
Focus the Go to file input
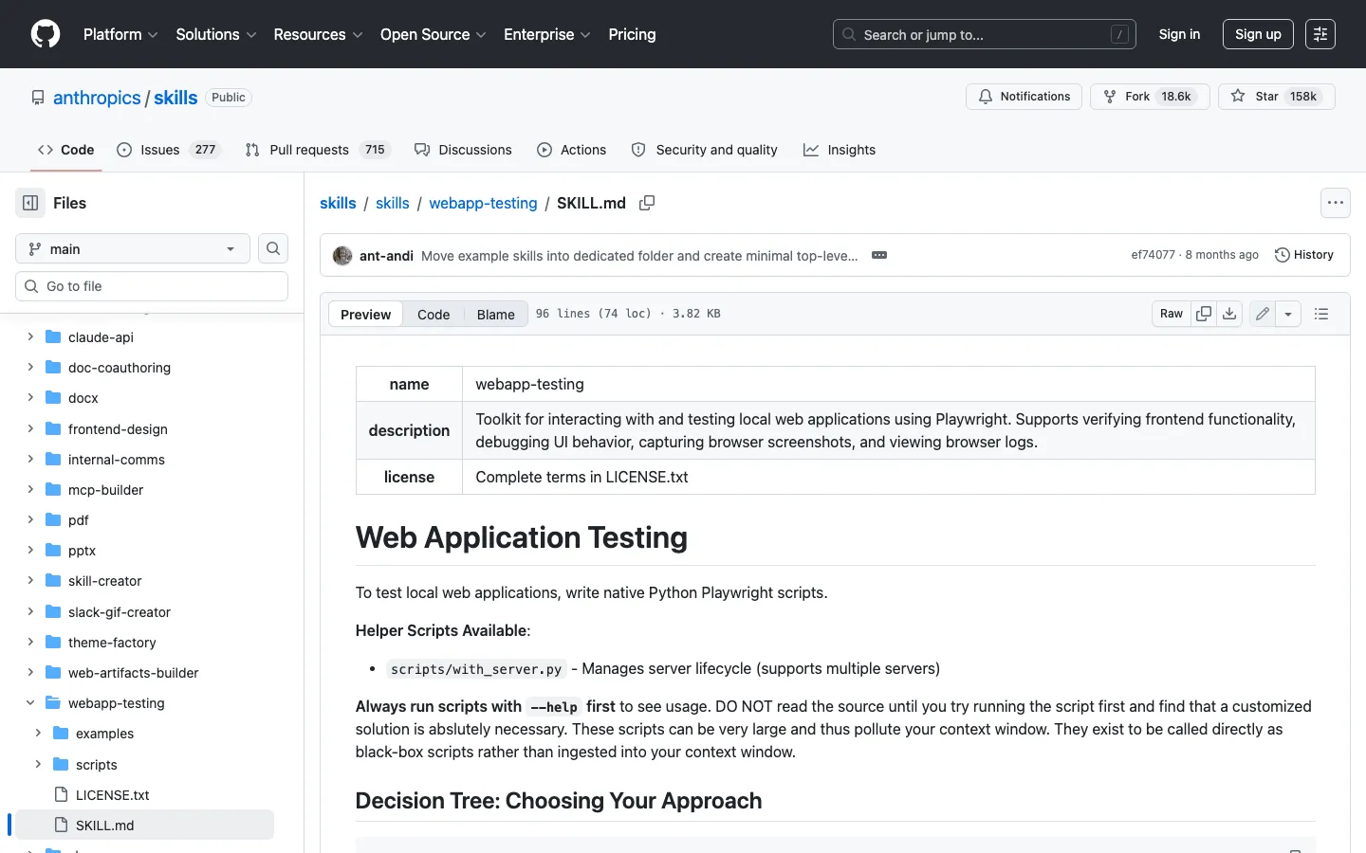click(x=152, y=286)
